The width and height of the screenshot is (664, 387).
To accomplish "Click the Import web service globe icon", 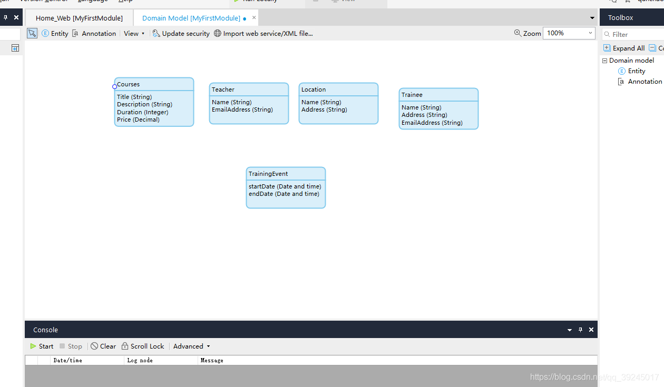I will click(x=217, y=33).
